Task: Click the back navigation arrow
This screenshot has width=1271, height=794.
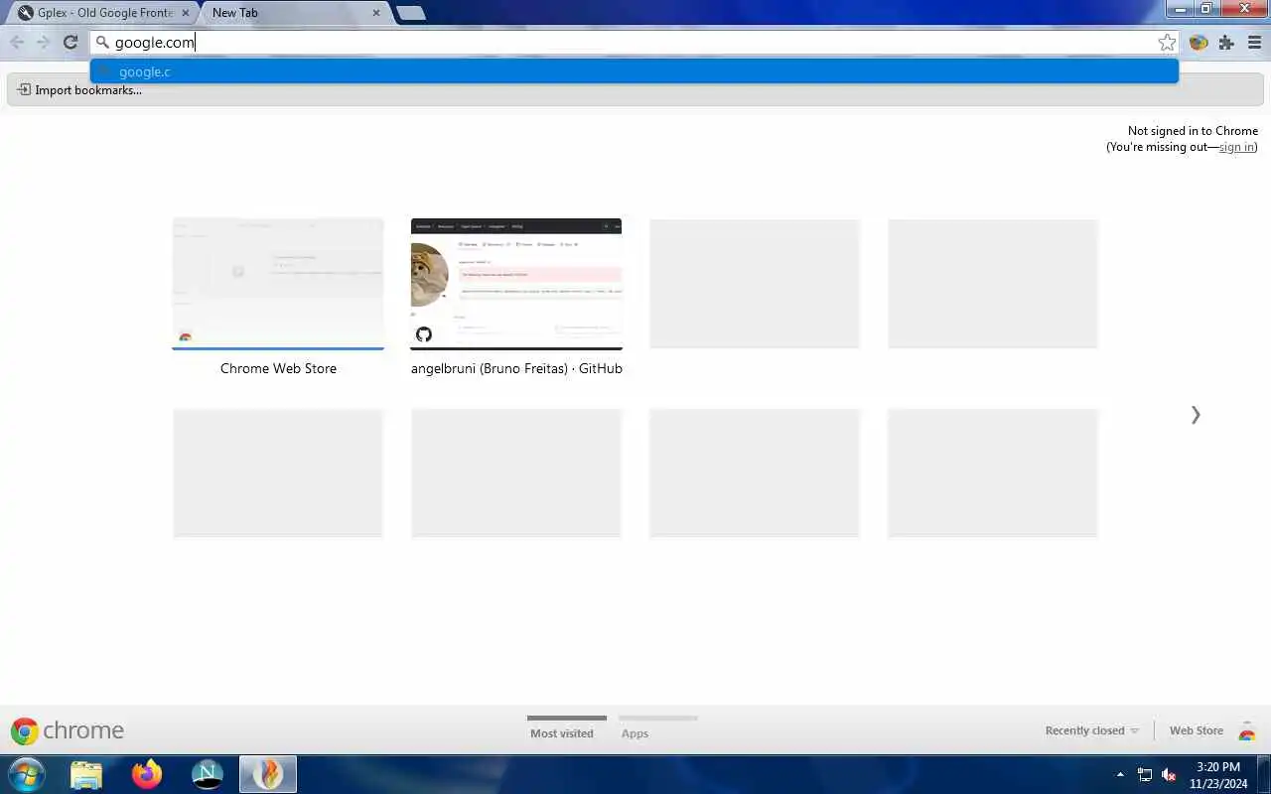Action: tap(17, 42)
